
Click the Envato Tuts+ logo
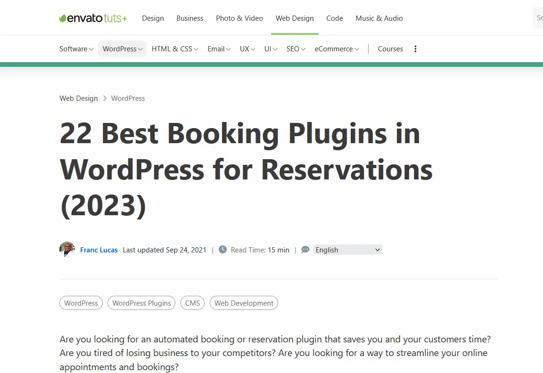click(93, 18)
